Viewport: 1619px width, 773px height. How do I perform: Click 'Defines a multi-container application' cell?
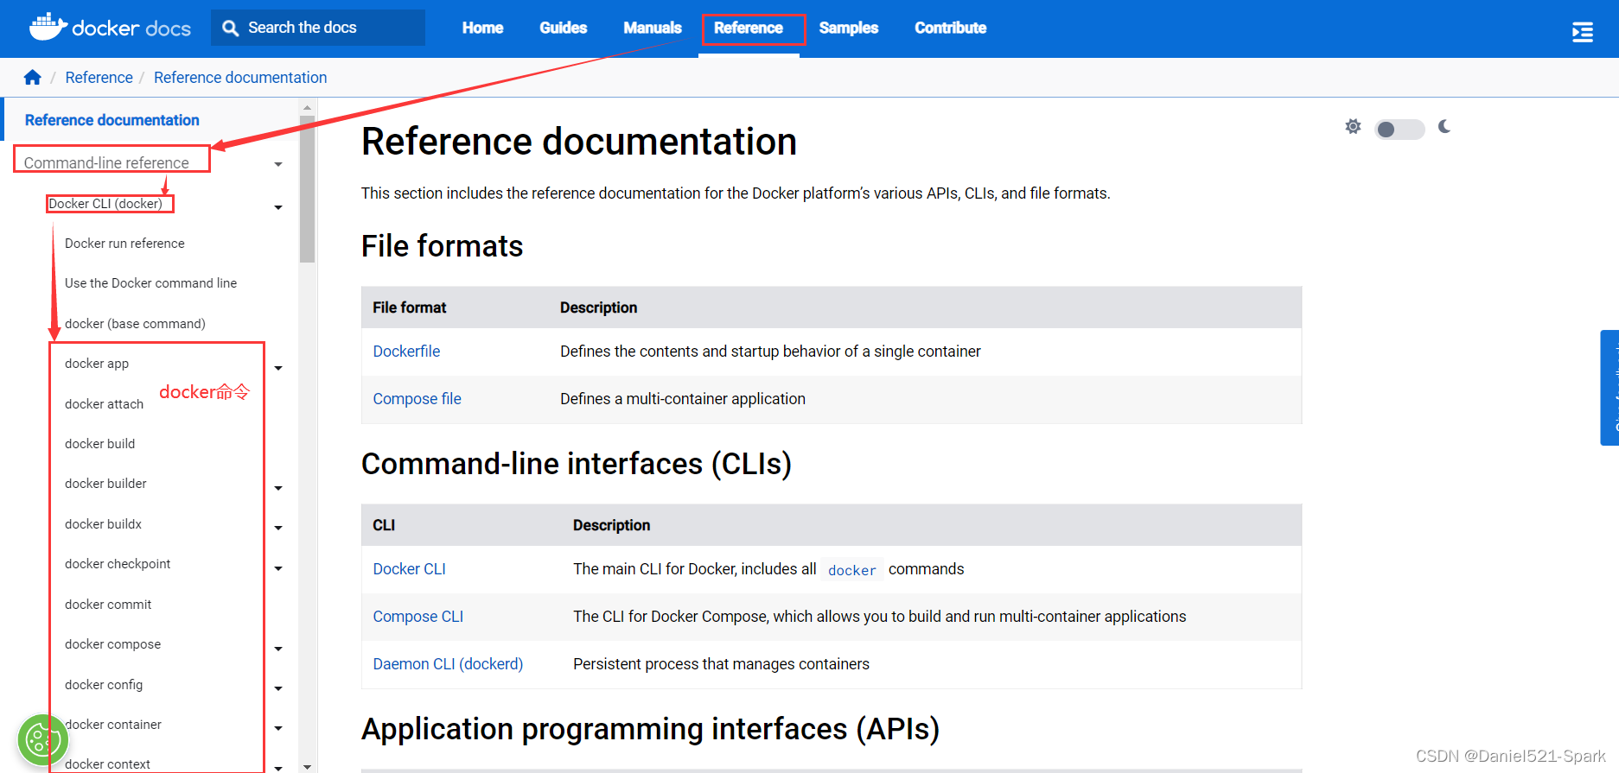tap(683, 399)
